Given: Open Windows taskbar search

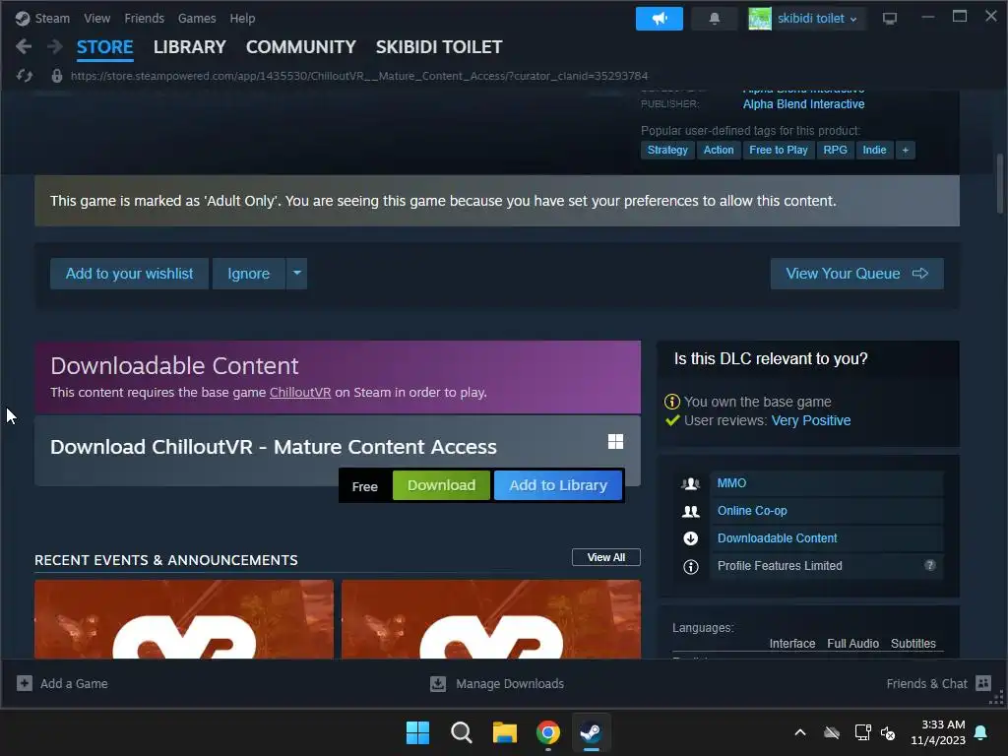Looking at the screenshot, I should [x=461, y=732].
